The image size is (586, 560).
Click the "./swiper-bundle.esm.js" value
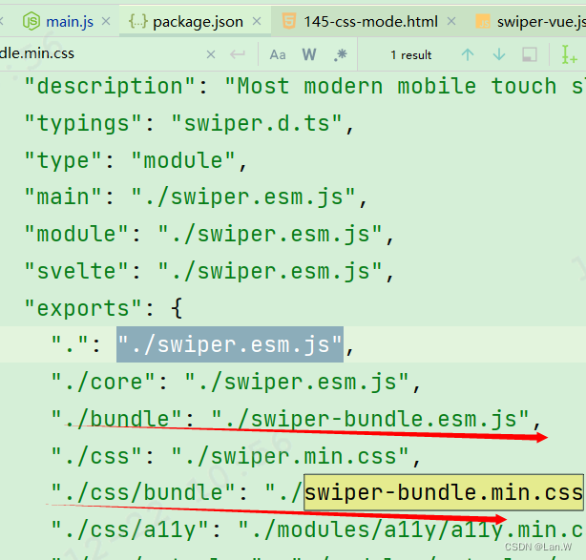pyautogui.click(x=370, y=419)
